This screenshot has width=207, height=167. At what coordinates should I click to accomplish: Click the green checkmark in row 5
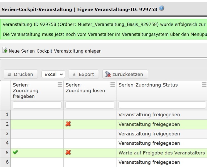(15, 152)
